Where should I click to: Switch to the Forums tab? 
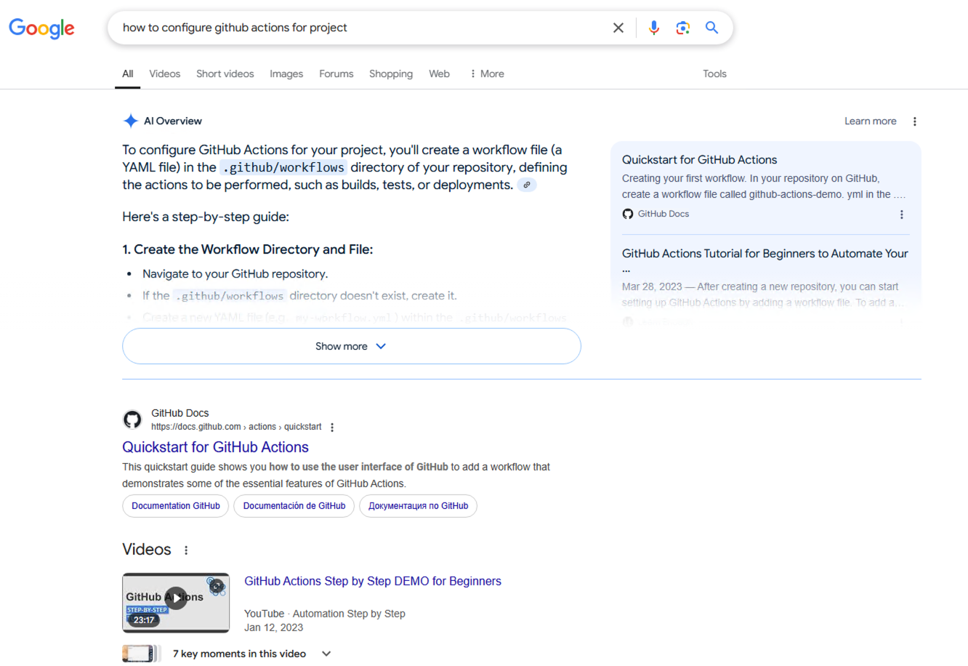tap(336, 73)
